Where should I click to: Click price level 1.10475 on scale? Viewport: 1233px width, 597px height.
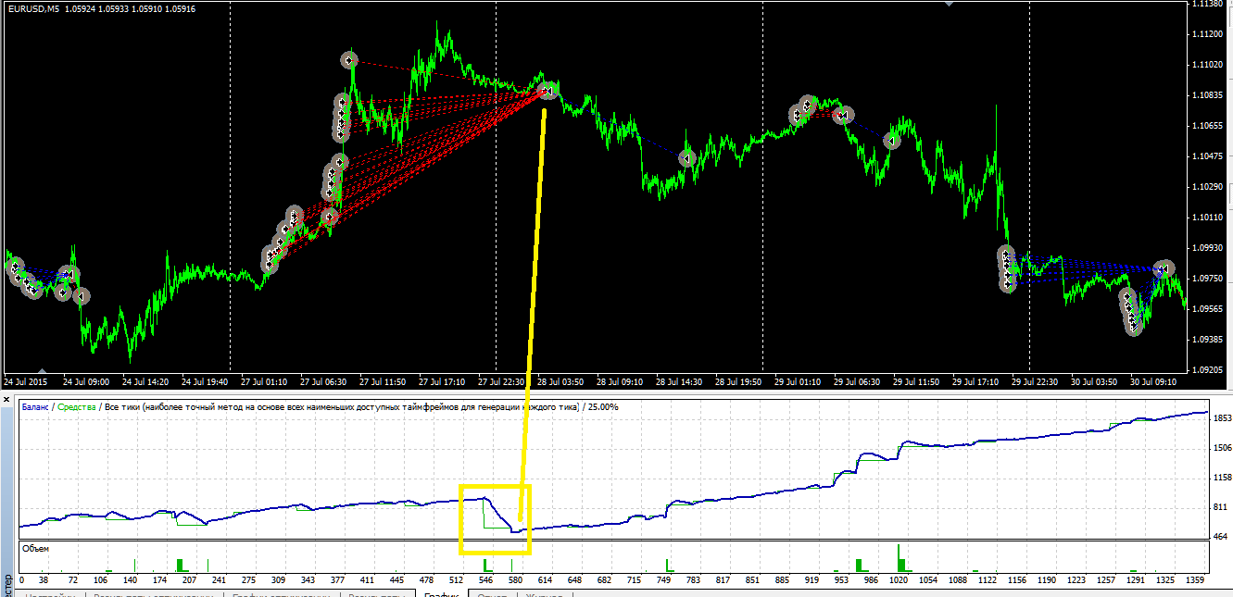coord(1207,156)
